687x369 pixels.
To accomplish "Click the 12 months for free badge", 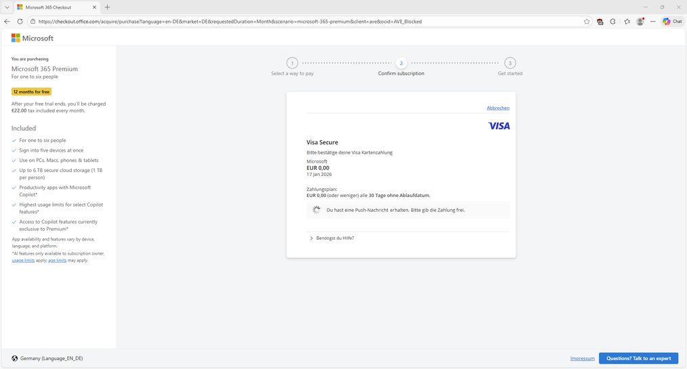I will coord(32,91).
